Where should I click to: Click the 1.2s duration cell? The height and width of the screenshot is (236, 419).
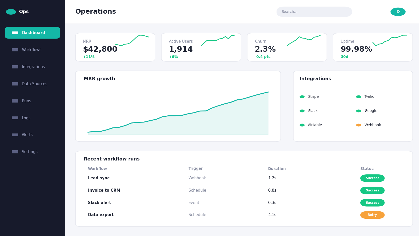[272, 178]
